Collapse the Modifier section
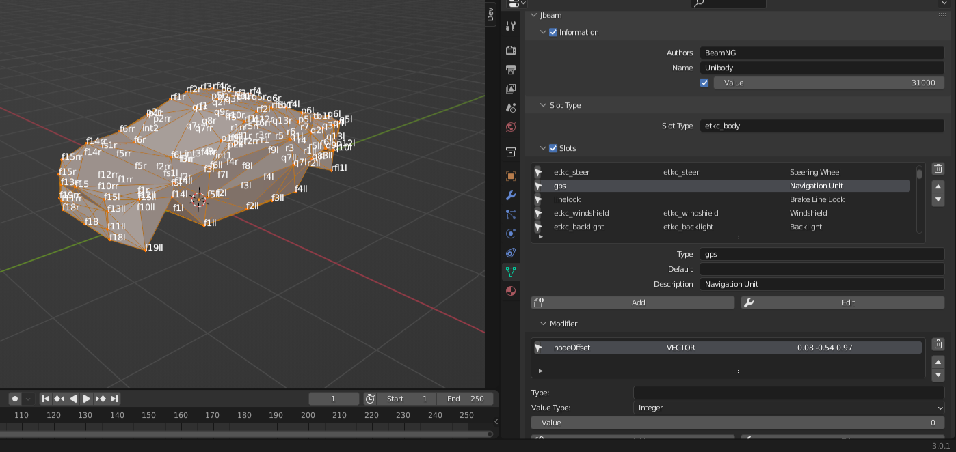The height and width of the screenshot is (452, 956). click(x=543, y=324)
